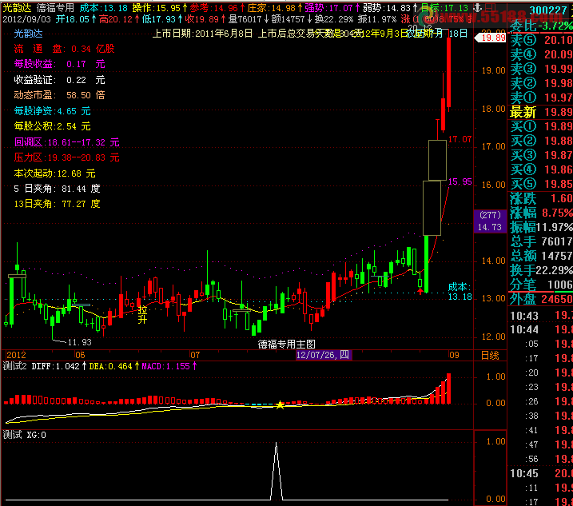Click the 07 month marker on time axis
Screen dimensions: 573x506
tap(195, 355)
